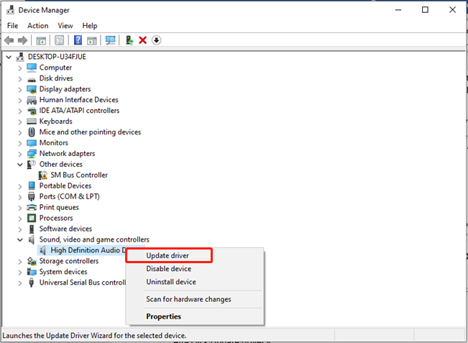Collapse Sound, video and game controllers chevron
The image size is (468, 343).
[20, 239]
